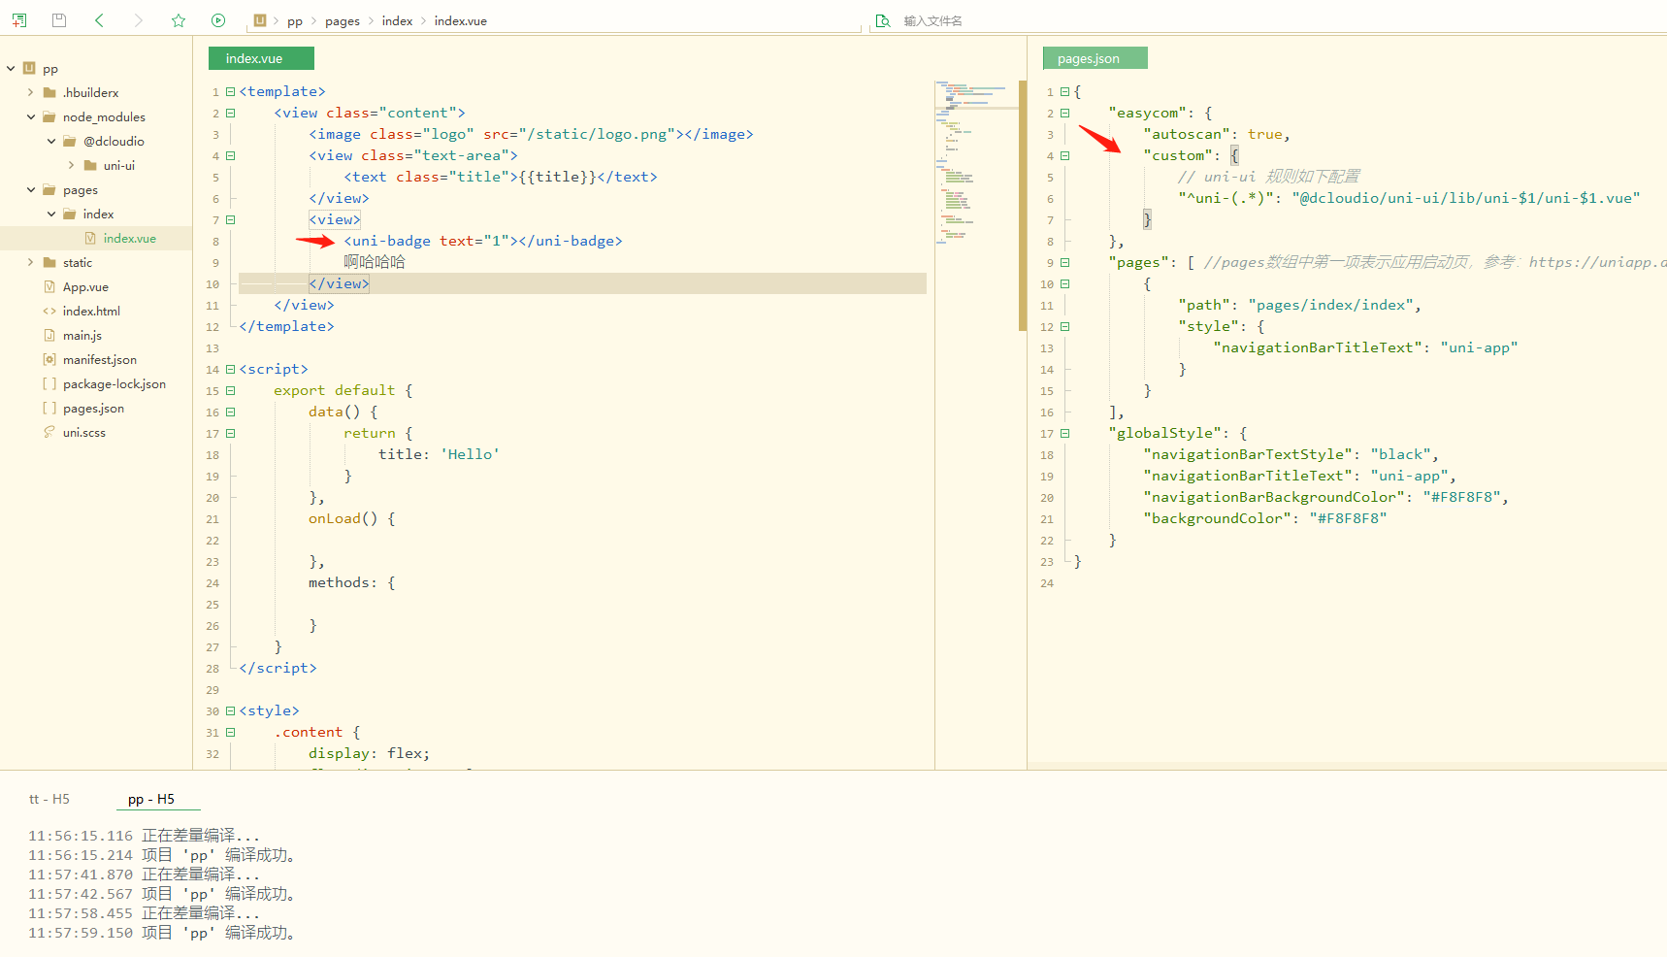This screenshot has height=957, width=1667.
Task: Click the uni-ui folder icon
Action: pos(90,165)
